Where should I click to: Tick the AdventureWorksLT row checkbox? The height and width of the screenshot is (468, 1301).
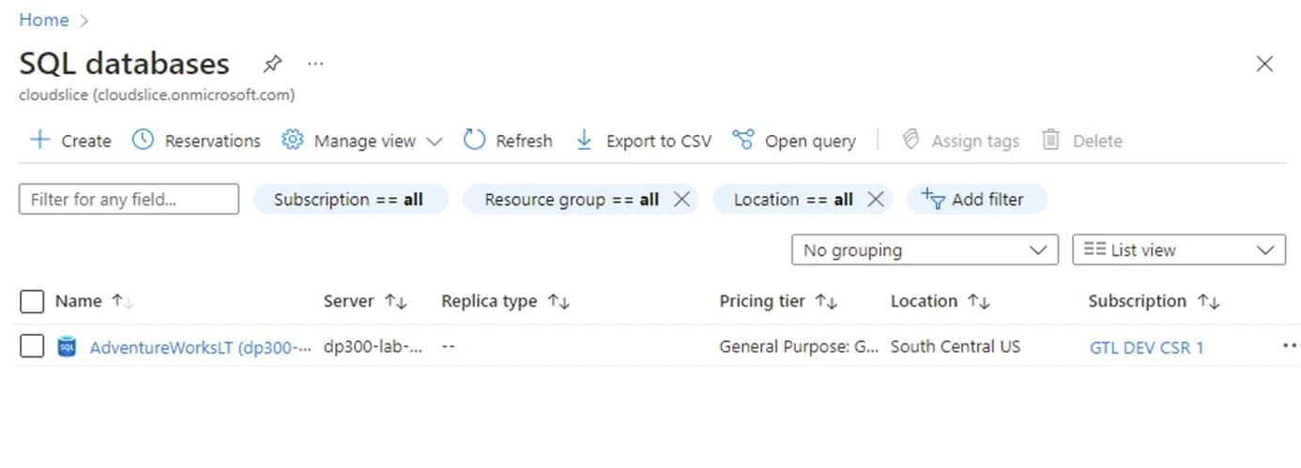[32, 347]
